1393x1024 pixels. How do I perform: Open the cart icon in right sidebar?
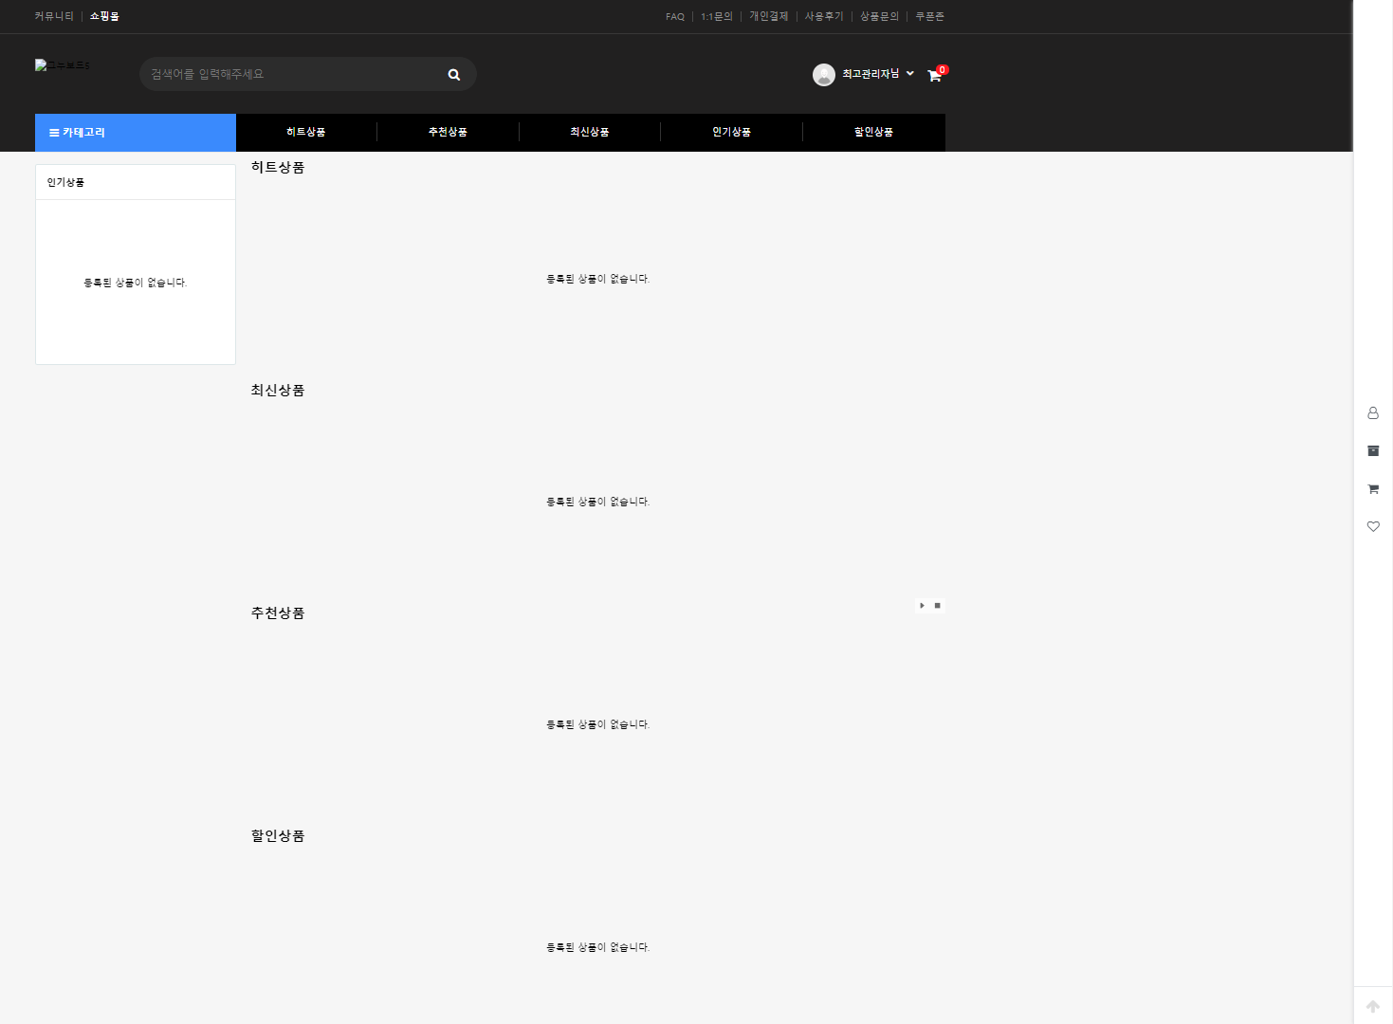[x=1373, y=489]
